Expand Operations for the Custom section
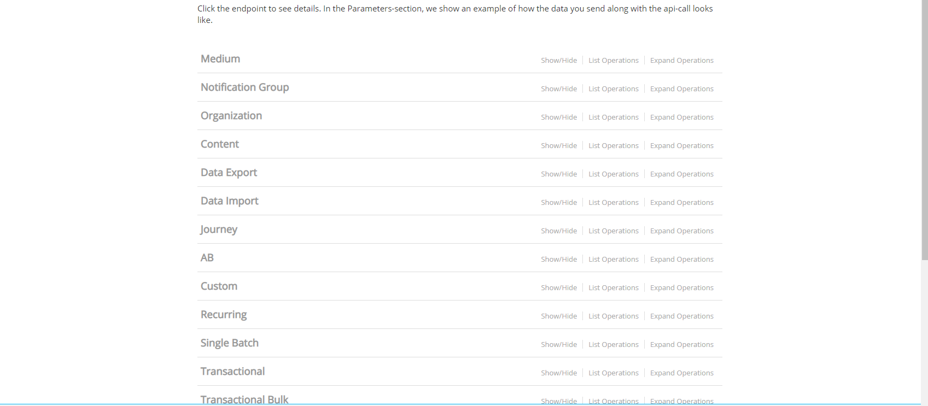928x406 pixels. click(x=681, y=287)
